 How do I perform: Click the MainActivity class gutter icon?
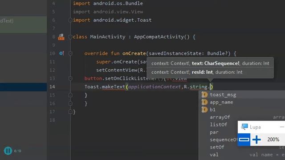[x=61, y=37]
